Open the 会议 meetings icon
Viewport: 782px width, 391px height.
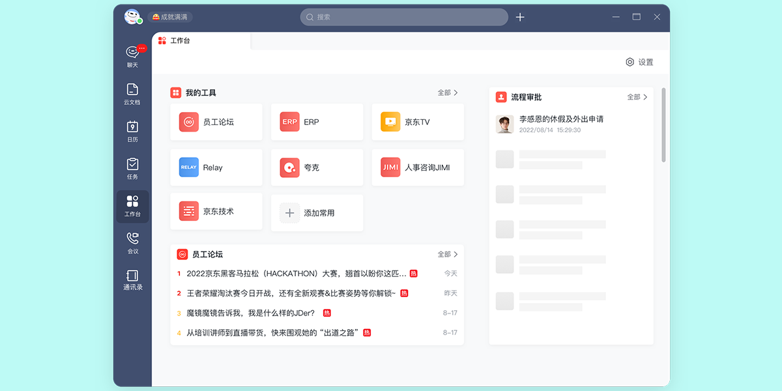click(x=132, y=243)
